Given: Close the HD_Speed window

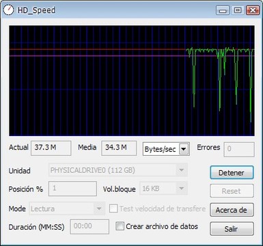Looking at the screenshot, I should 253,10.
